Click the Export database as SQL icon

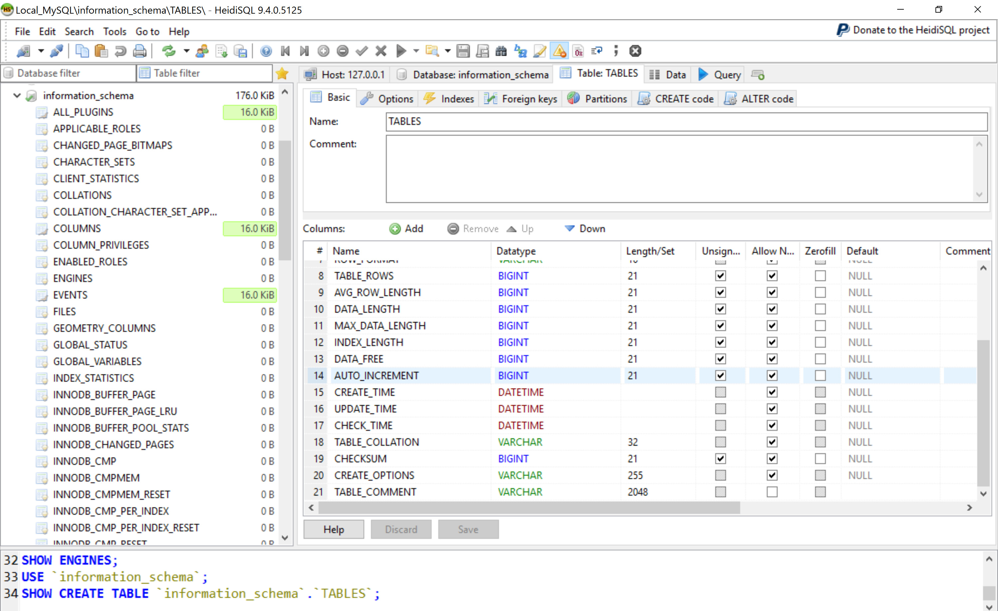(241, 51)
